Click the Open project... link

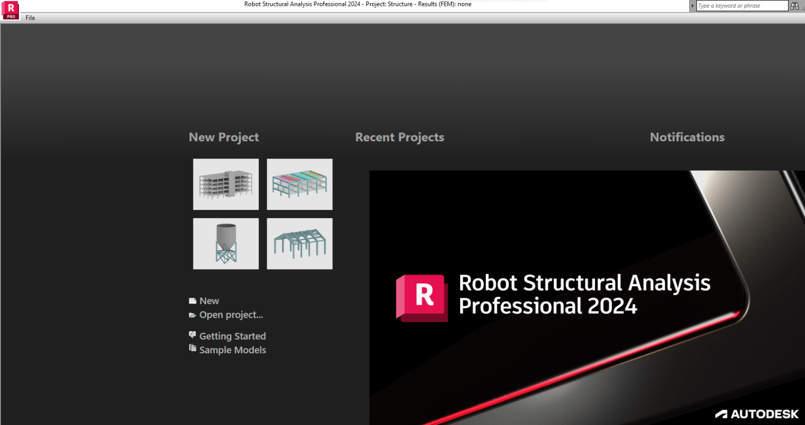[231, 315]
